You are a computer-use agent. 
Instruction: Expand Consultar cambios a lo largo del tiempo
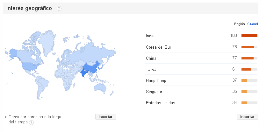(33, 120)
